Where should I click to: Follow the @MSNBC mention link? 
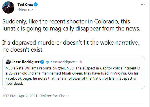click(66, 68)
